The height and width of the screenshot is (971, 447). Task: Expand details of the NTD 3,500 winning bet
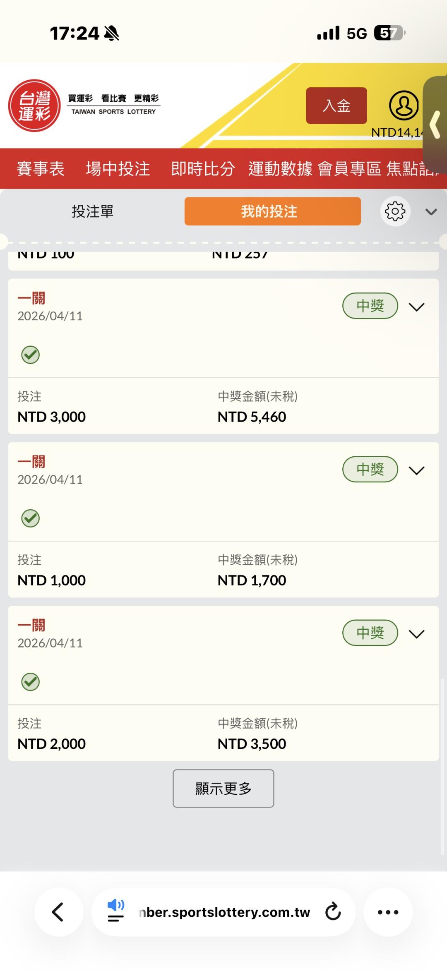[416, 633]
